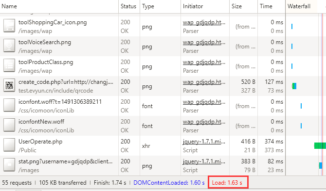Image resolution: width=326 pixels, height=191 pixels.
Task: Click '105 KB transferred' in status bar
Action: point(63,183)
